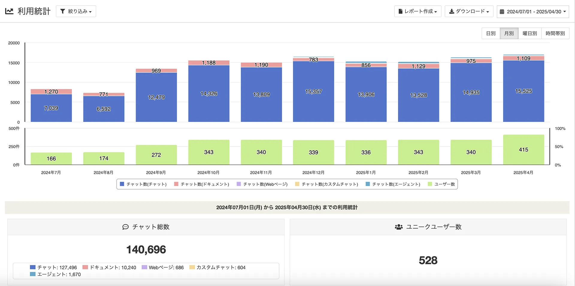This screenshot has height=286, width=575.
Task: Click the pink document segment labeled 1,188
Action: tap(209, 63)
